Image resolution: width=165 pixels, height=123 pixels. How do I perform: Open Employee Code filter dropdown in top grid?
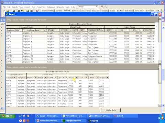click(21, 30)
